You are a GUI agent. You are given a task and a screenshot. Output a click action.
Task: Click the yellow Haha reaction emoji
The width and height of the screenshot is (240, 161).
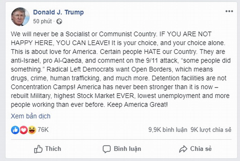(32, 130)
